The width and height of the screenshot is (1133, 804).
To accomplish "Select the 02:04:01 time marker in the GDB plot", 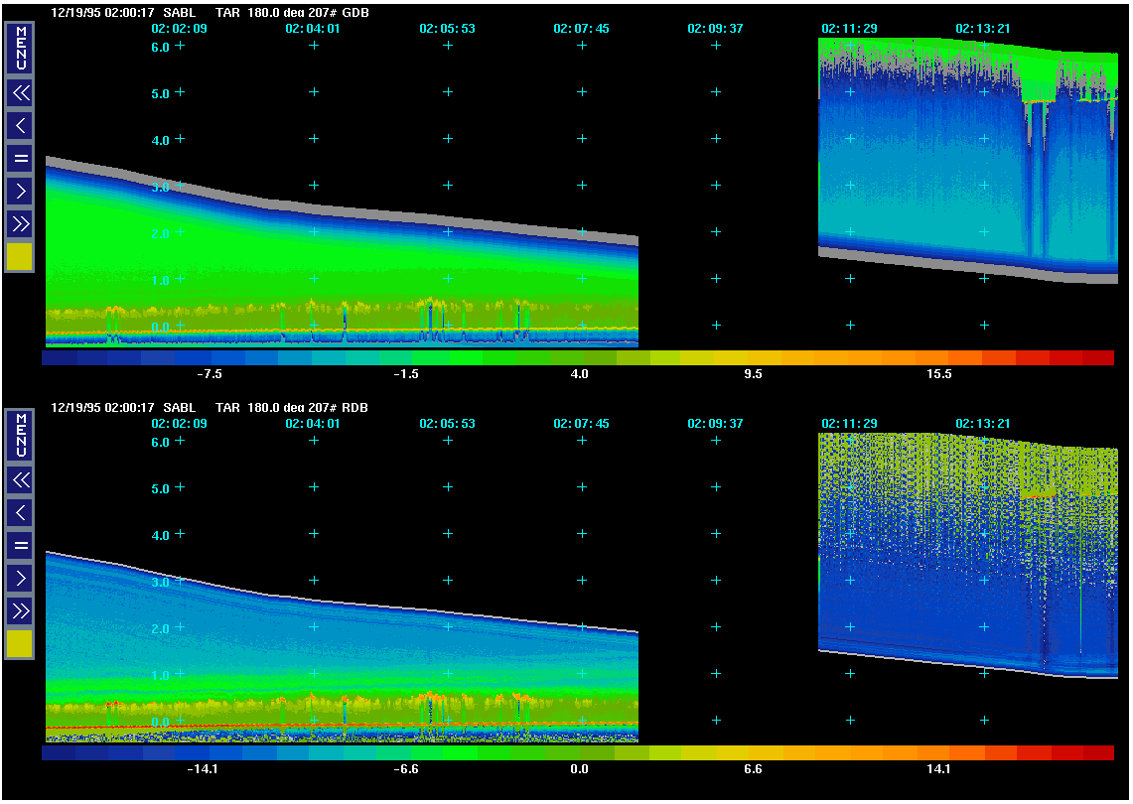I will click(x=313, y=29).
